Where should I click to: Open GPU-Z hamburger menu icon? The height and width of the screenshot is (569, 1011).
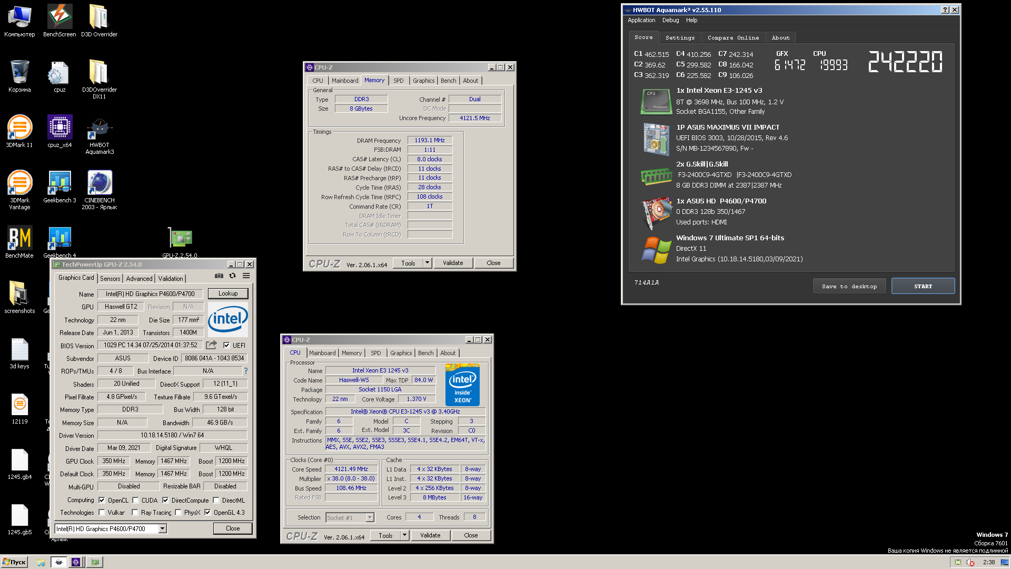[246, 276]
